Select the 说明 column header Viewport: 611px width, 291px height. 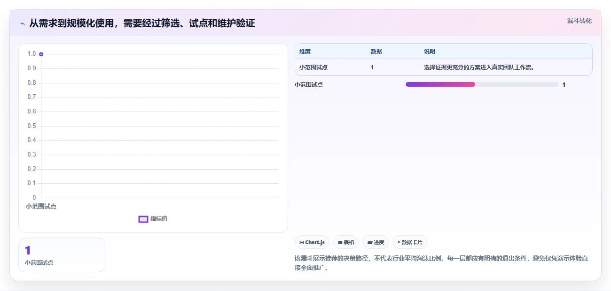coord(430,52)
